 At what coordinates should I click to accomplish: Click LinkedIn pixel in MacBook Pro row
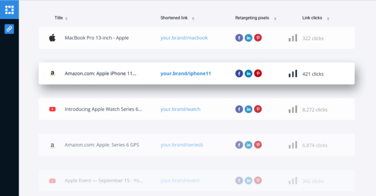click(x=249, y=38)
